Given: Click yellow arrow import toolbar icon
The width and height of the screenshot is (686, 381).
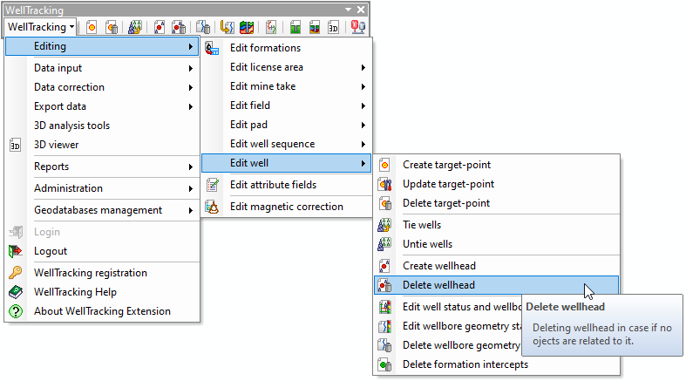Looking at the screenshot, I should click(227, 28).
